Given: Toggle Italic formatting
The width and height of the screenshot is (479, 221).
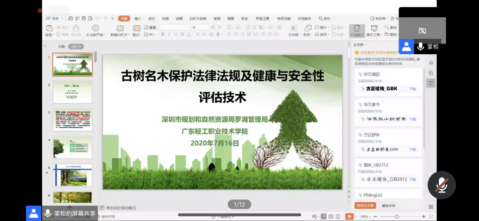Looking at the screenshot, I should (x=169, y=34).
